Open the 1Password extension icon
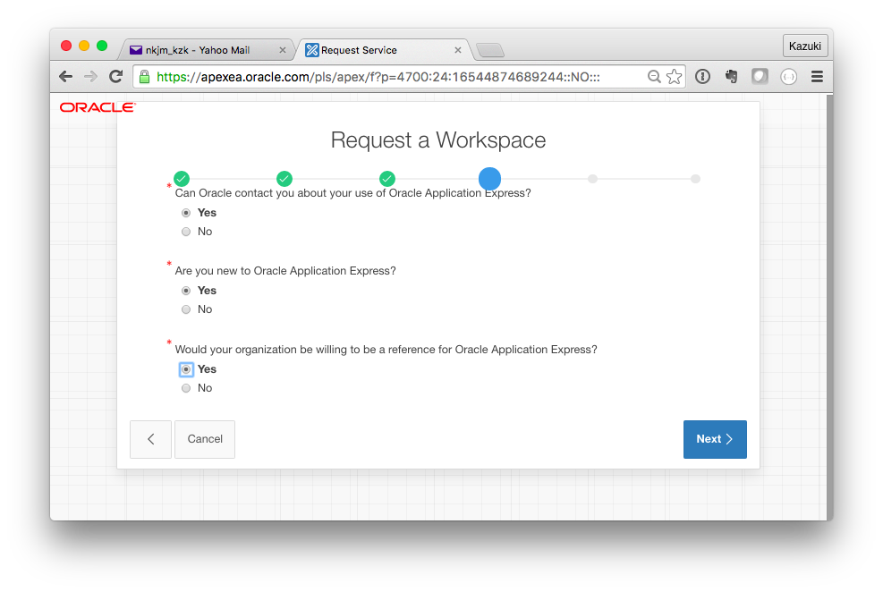Viewport: 883px width, 592px height. coord(702,77)
